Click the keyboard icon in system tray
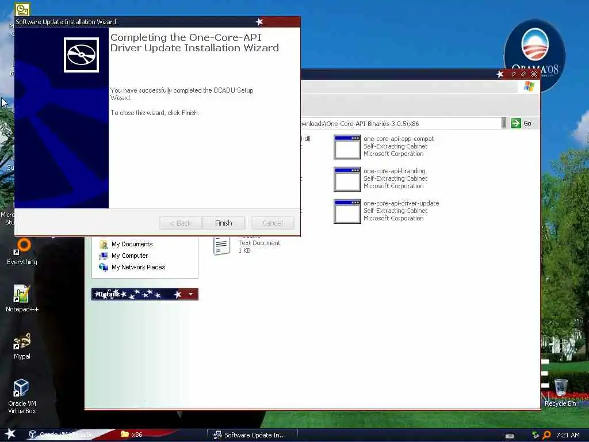 510,436
